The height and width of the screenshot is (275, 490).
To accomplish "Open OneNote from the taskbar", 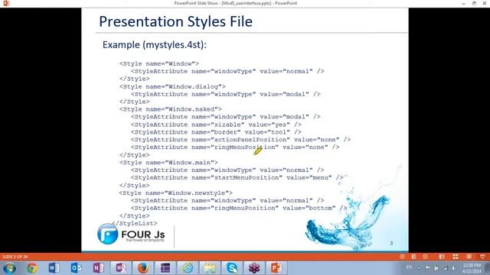I will coord(99,268).
